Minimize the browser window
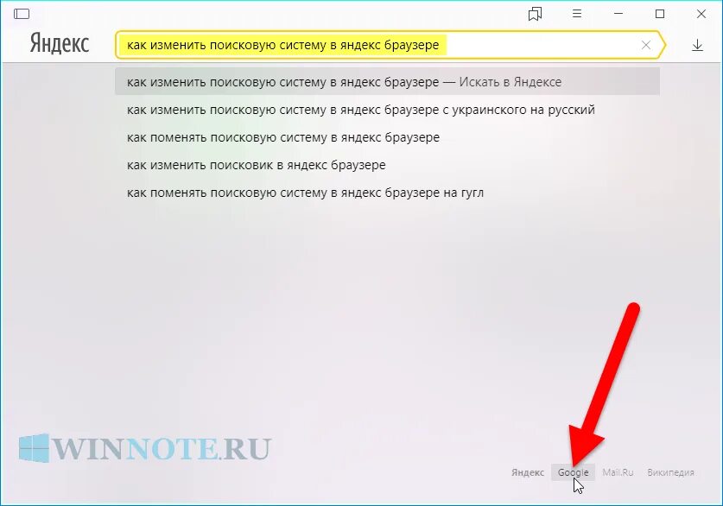The width and height of the screenshot is (723, 506). click(x=618, y=14)
